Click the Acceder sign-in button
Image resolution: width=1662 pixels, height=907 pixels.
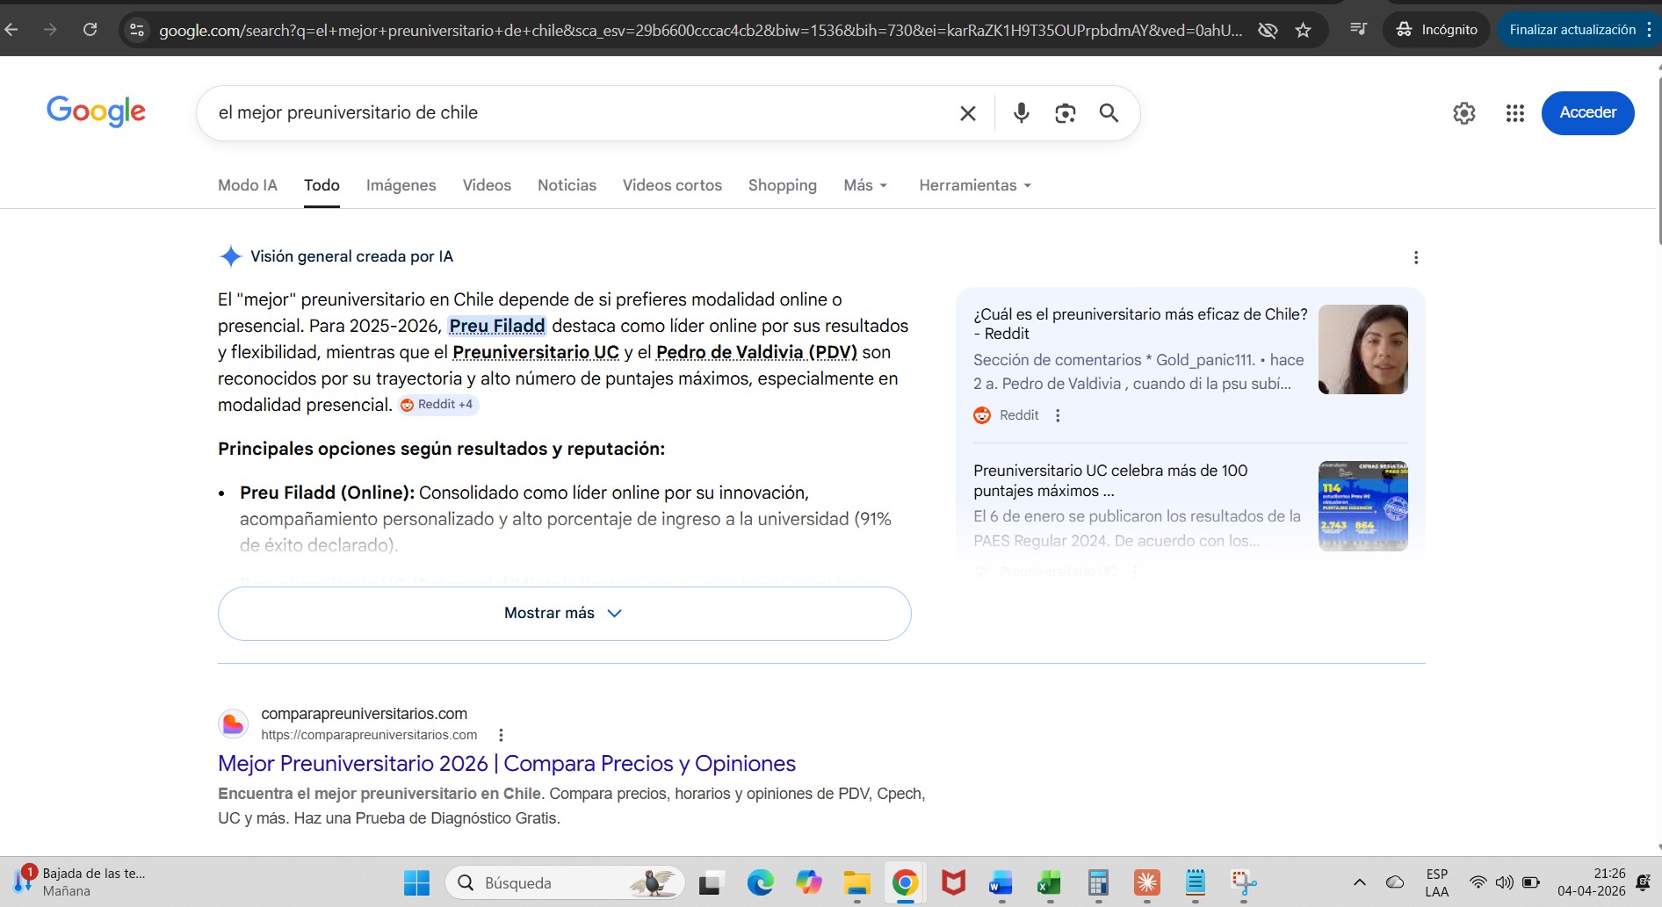pyautogui.click(x=1587, y=112)
